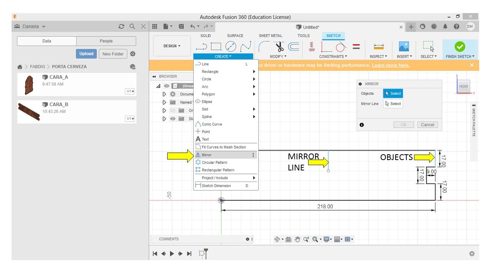The image size is (493, 277).
Task: Expand the Document Settings node
Action: (x=164, y=94)
